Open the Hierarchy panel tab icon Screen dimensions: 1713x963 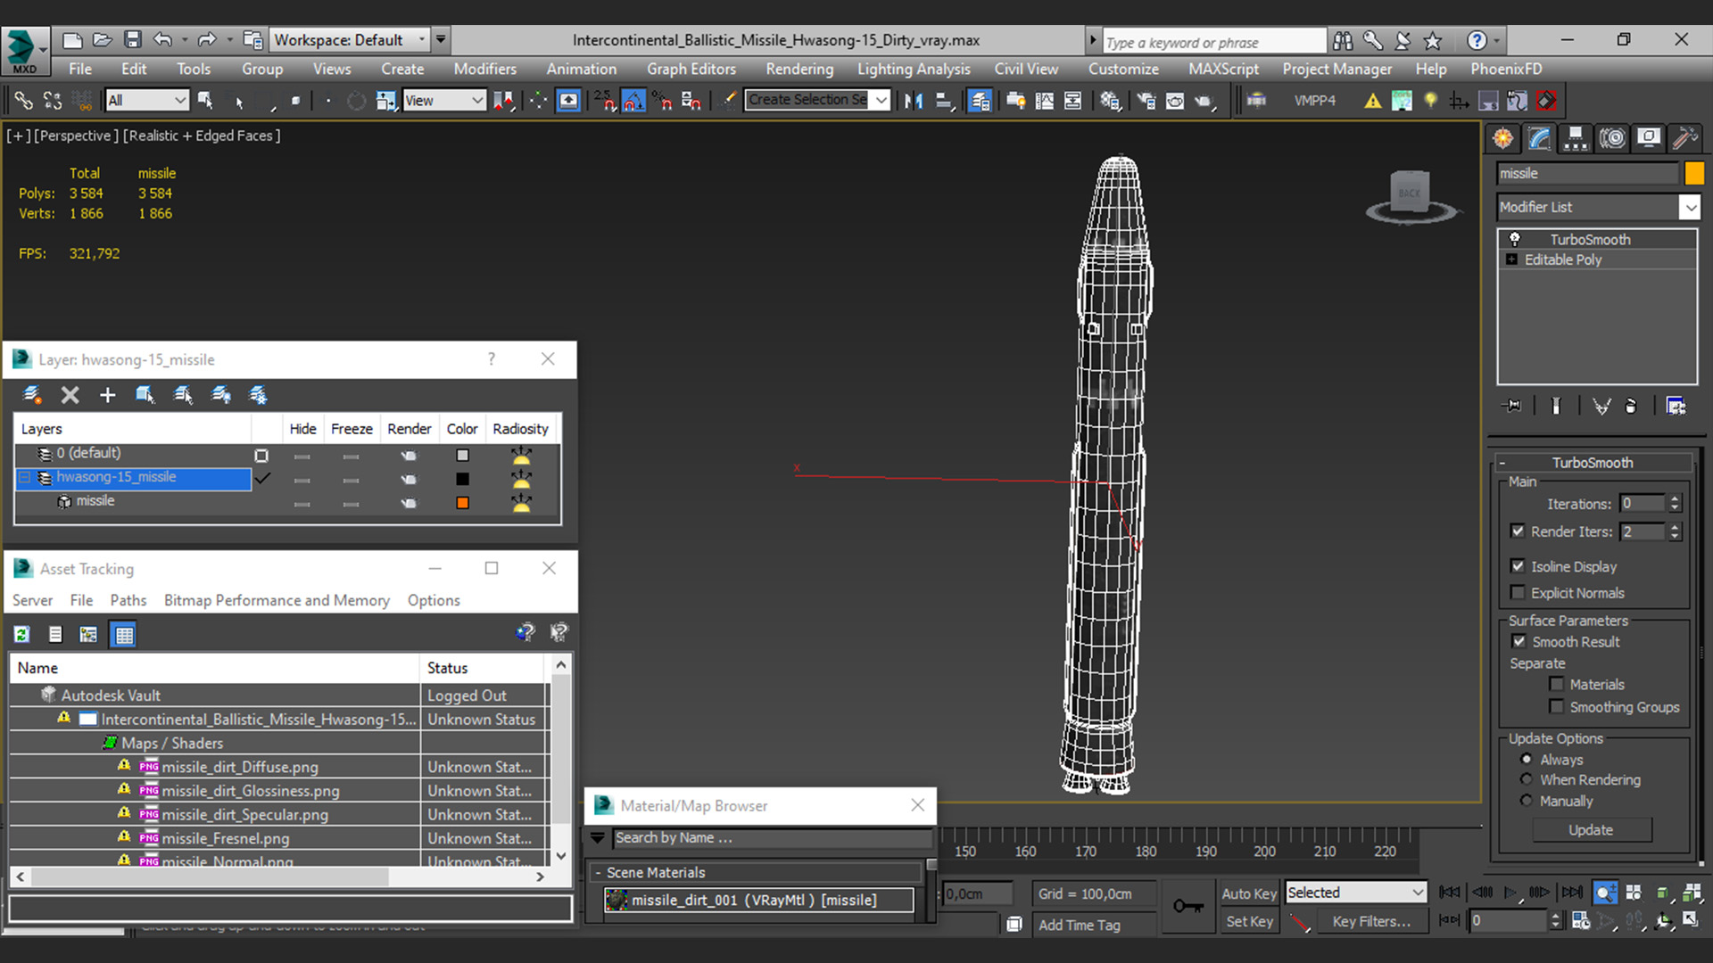coord(1576,138)
